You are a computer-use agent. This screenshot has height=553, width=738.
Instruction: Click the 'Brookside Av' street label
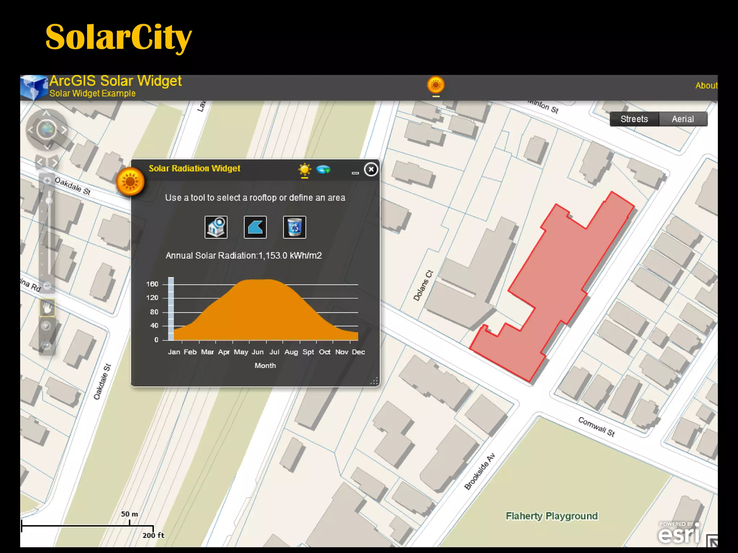click(480, 472)
